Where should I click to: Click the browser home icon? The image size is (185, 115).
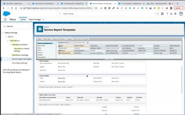coord(16,8)
